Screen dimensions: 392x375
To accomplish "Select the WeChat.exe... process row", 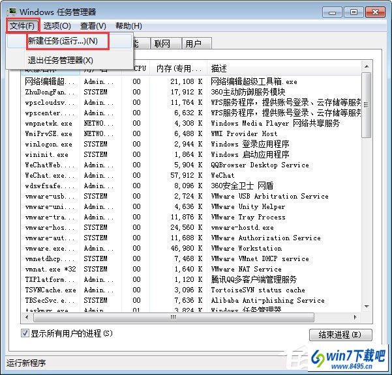I will (191, 175).
